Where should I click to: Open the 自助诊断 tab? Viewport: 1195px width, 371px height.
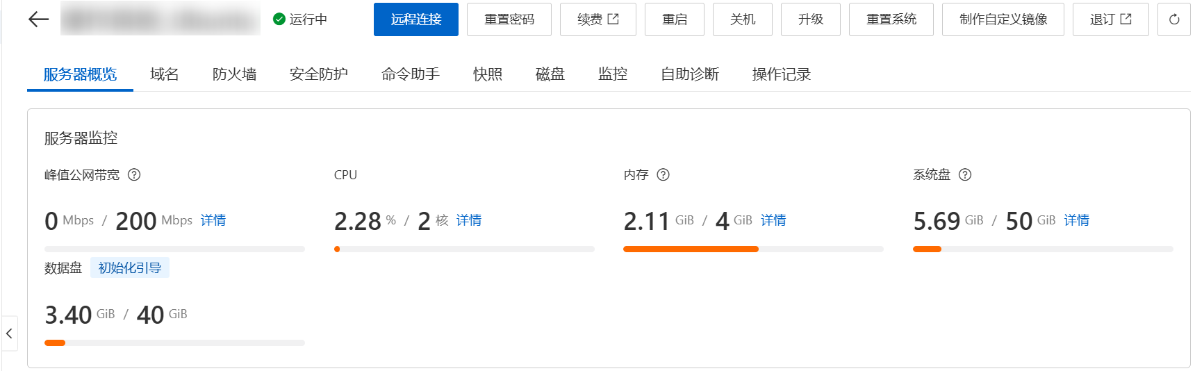689,74
